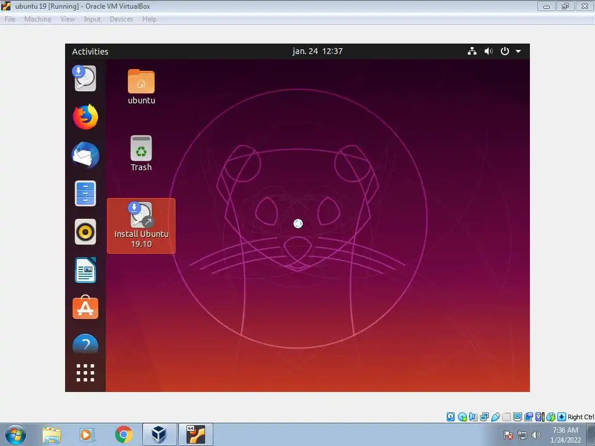Open the VirtualBox Devices menu
Image resolution: width=595 pixels, height=446 pixels.
click(x=121, y=19)
